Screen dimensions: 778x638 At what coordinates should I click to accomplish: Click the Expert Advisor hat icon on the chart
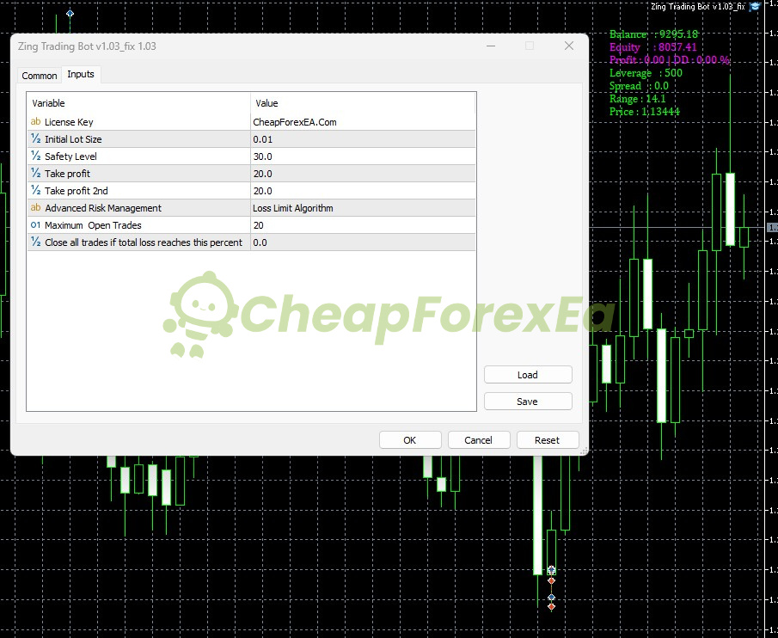coord(755,7)
